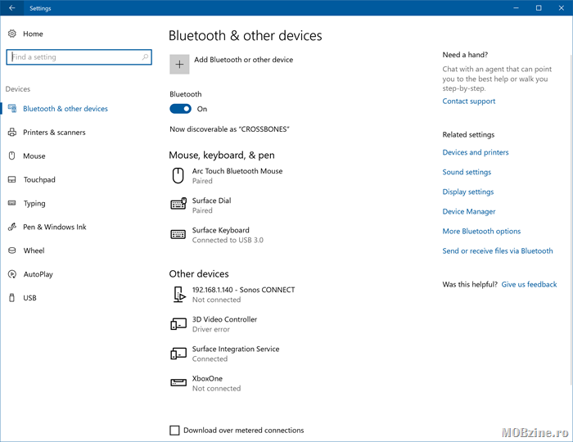The width and height of the screenshot is (573, 442).
Task: Click the plus icon to add a device
Action: pyautogui.click(x=180, y=65)
